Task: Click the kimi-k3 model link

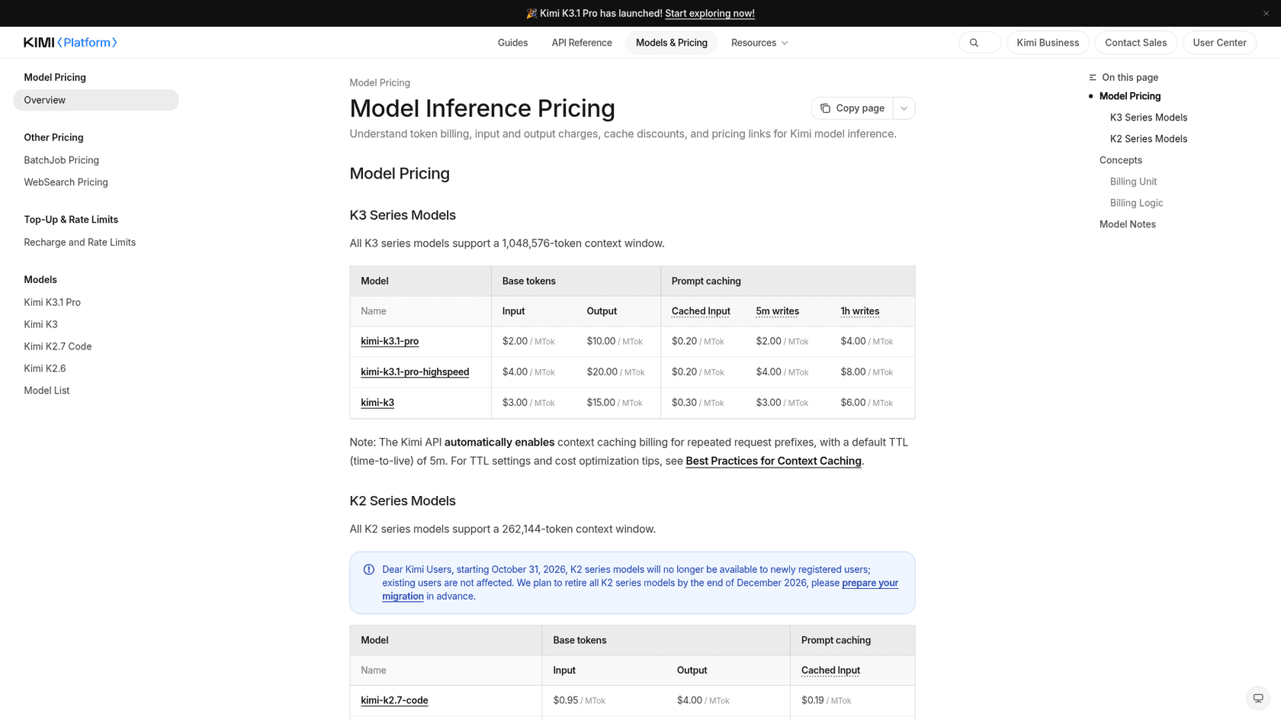Action: point(377,402)
